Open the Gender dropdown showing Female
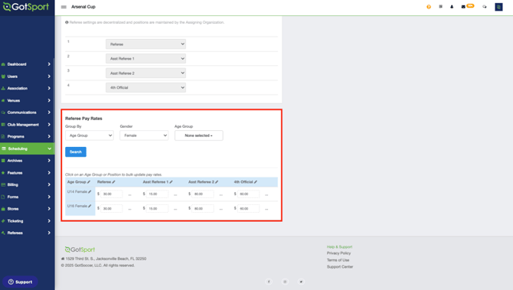The image size is (513, 290). [x=144, y=135]
